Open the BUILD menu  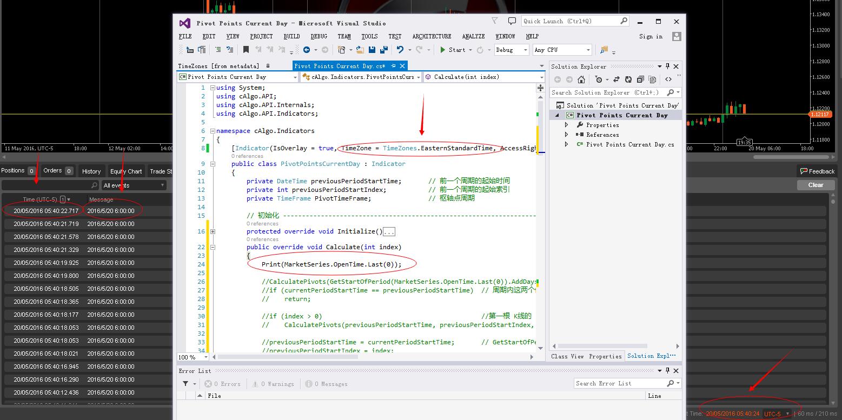(x=291, y=36)
